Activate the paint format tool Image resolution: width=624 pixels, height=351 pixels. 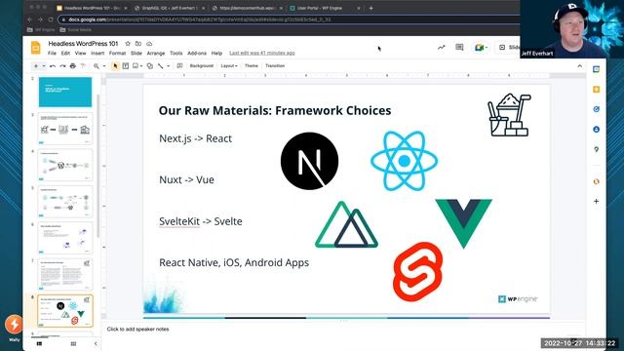pos(83,66)
